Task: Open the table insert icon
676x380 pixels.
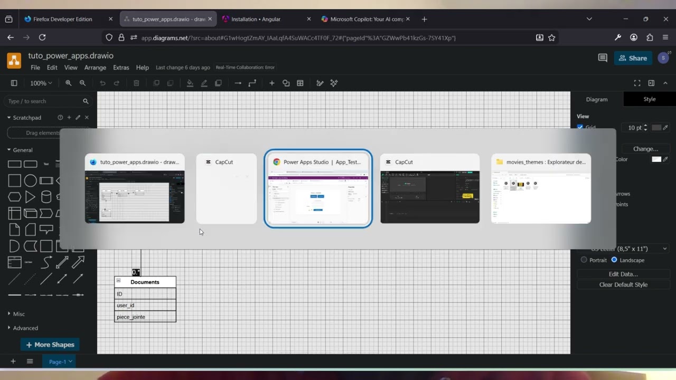Action: 300,83
